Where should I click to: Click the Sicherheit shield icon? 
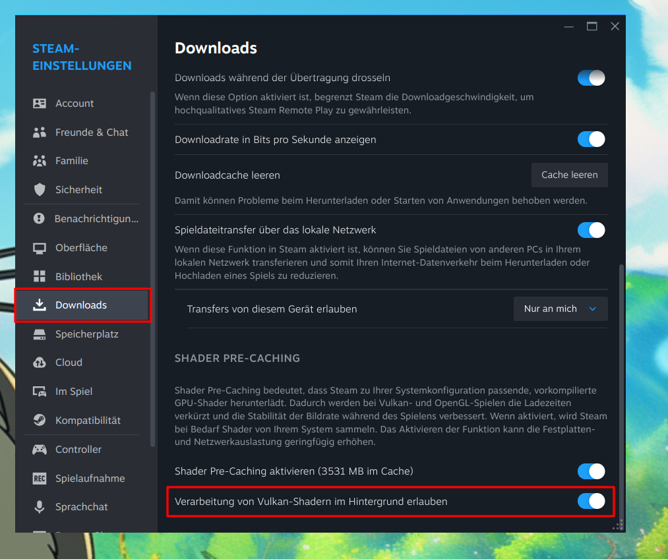pos(39,189)
